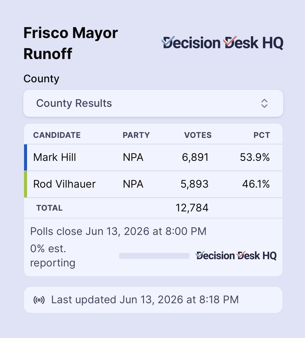
Task: Click Rod Vilhauer's 46.1% percentage
Action: (x=256, y=184)
